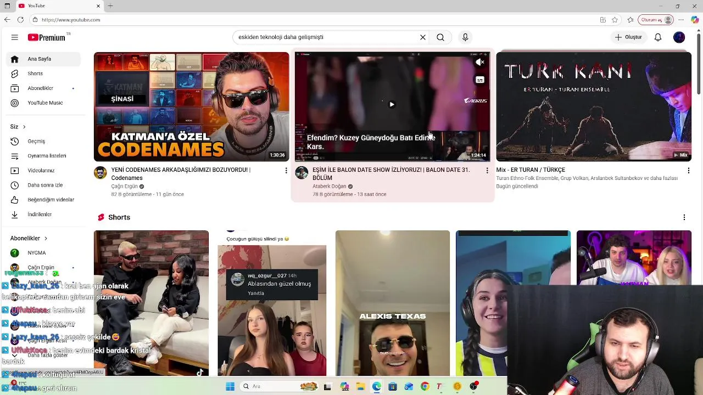This screenshot has height=395, width=703.
Task: Click the TÜRK KANI mix thumbnail
Action: tap(594, 107)
